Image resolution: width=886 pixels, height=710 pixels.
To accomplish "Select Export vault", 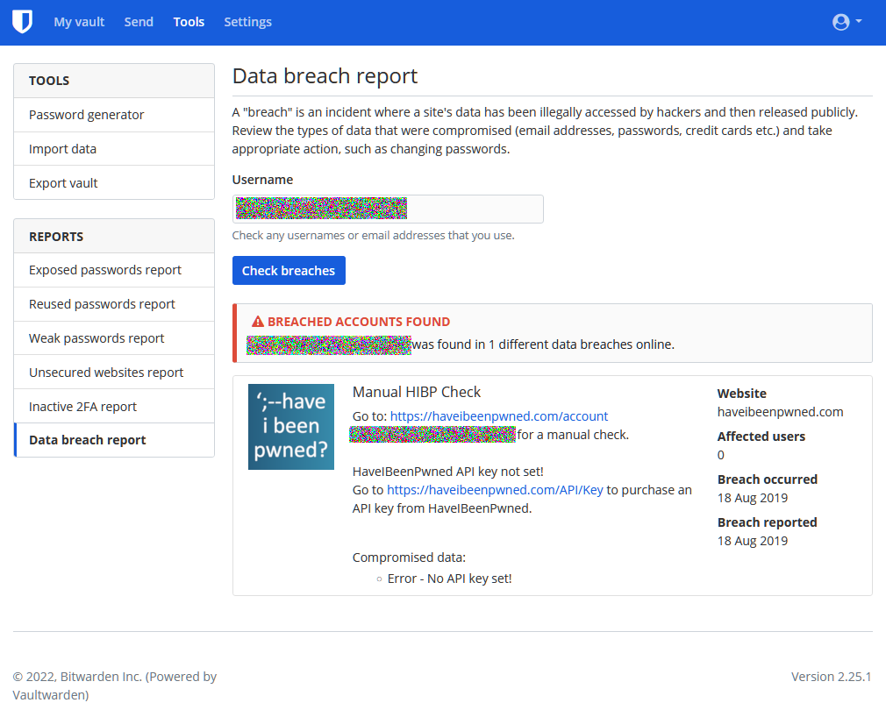I will point(113,183).
